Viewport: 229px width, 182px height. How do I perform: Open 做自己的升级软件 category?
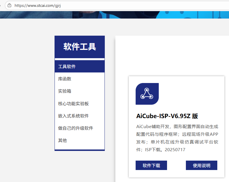(x=80, y=128)
